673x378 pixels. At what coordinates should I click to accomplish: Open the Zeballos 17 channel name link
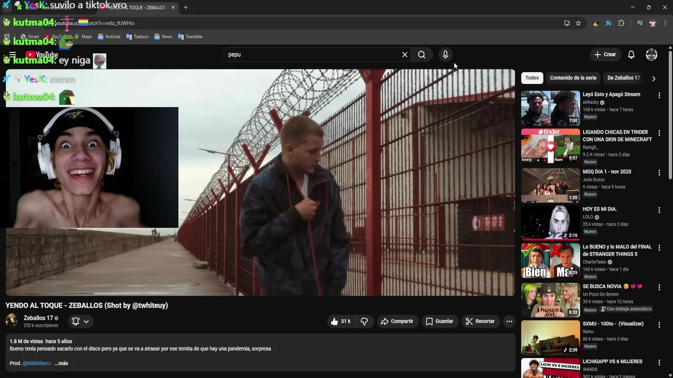pyautogui.click(x=38, y=318)
